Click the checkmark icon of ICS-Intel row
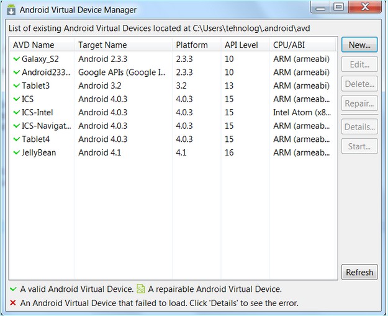Image resolution: width=388 pixels, height=316 pixels. pyautogui.click(x=16, y=112)
